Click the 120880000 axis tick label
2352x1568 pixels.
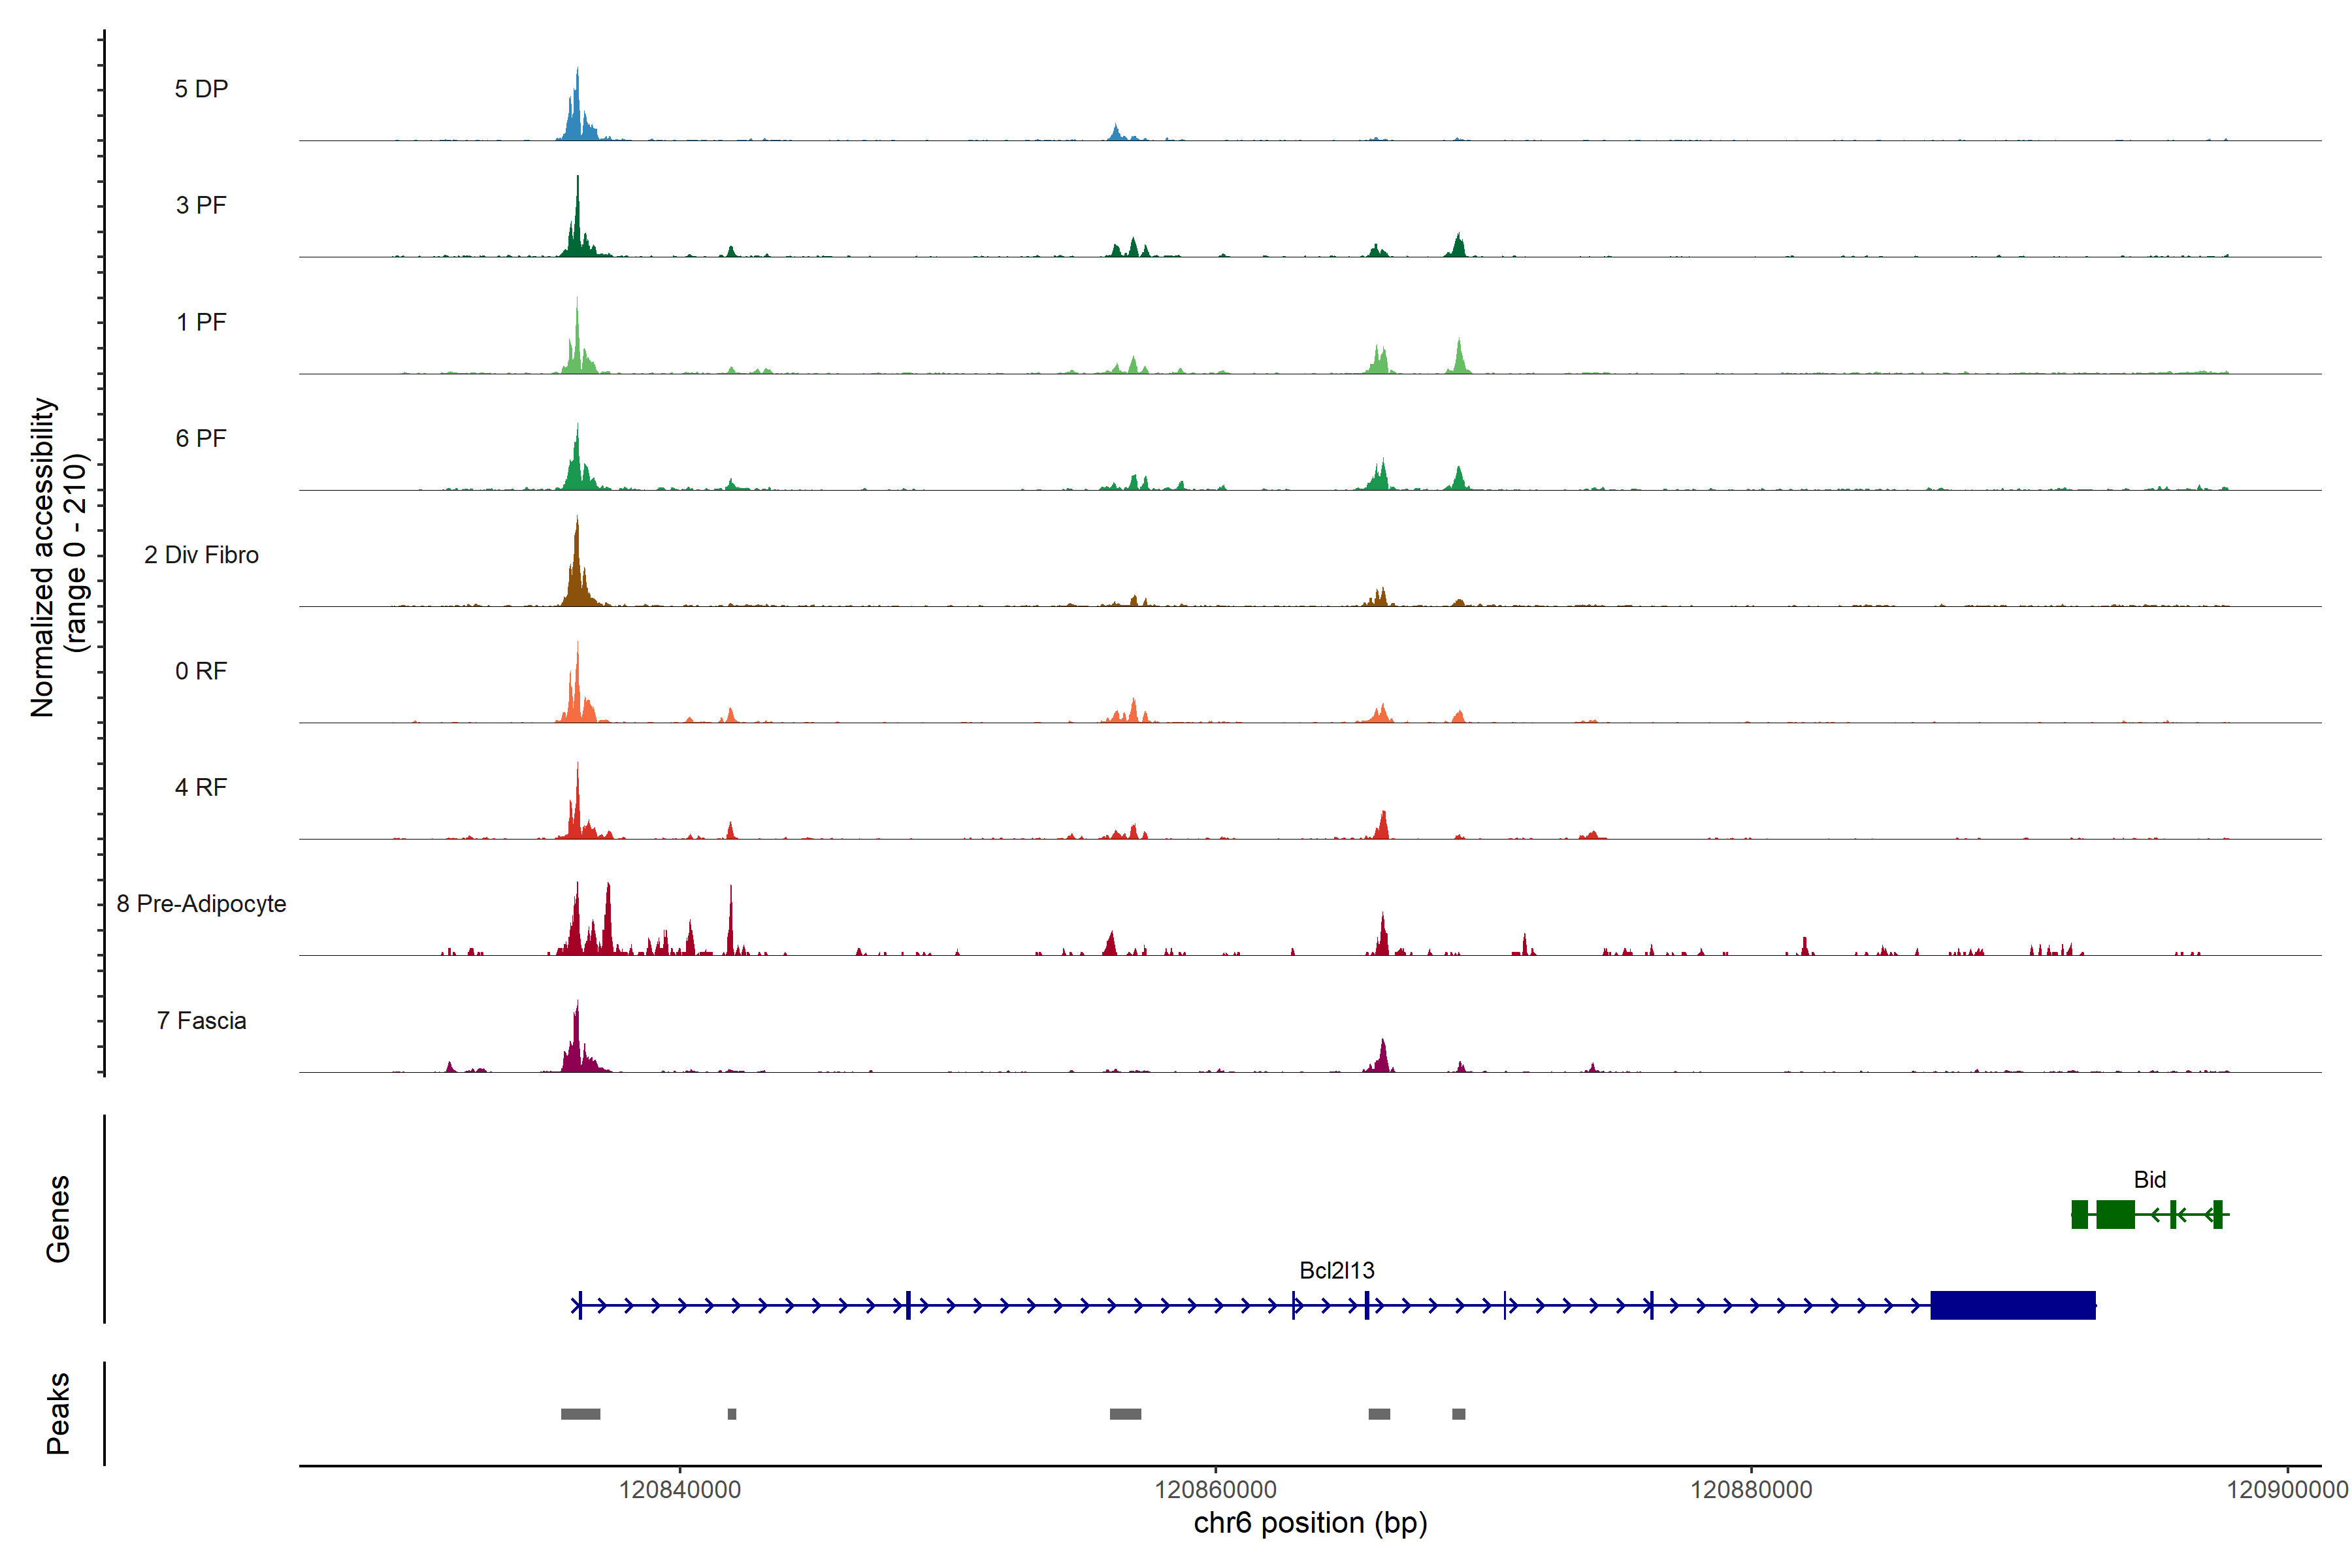pos(1751,1490)
